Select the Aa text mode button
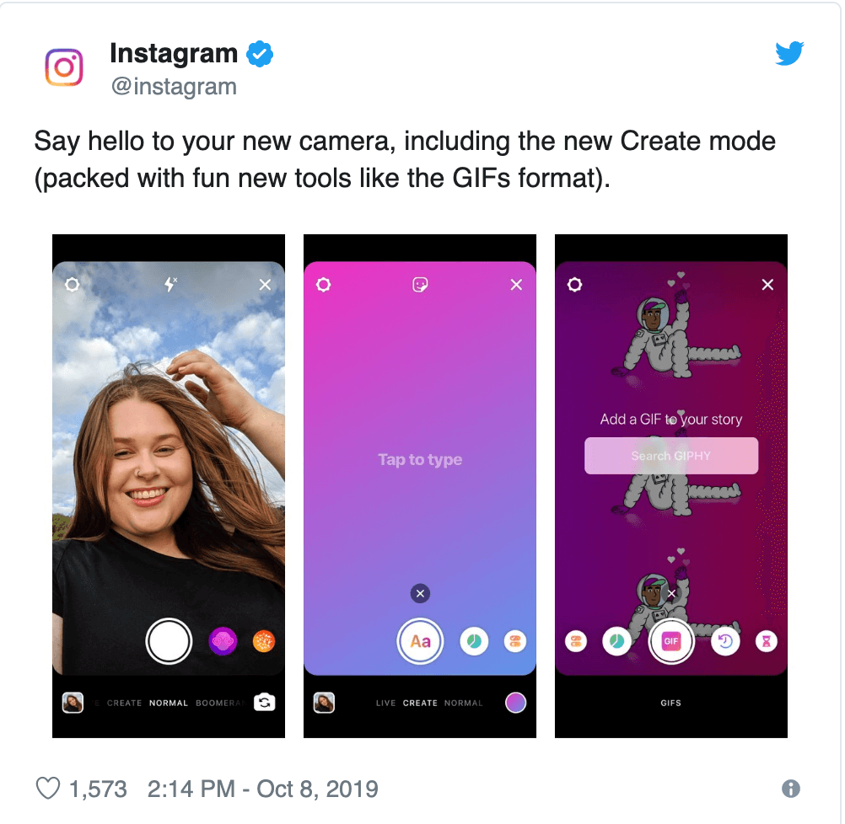 420,641
